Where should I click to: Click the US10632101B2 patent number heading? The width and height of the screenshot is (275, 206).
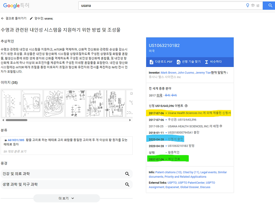(164, 45)
